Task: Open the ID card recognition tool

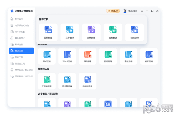Action: (x=108, y=103)
